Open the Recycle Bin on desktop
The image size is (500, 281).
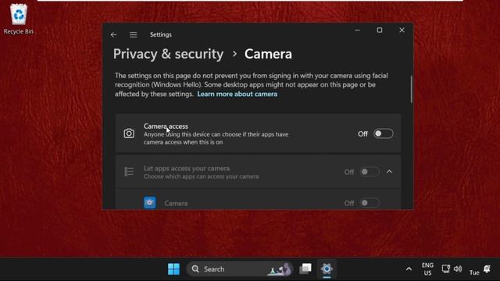pos(19,19)
